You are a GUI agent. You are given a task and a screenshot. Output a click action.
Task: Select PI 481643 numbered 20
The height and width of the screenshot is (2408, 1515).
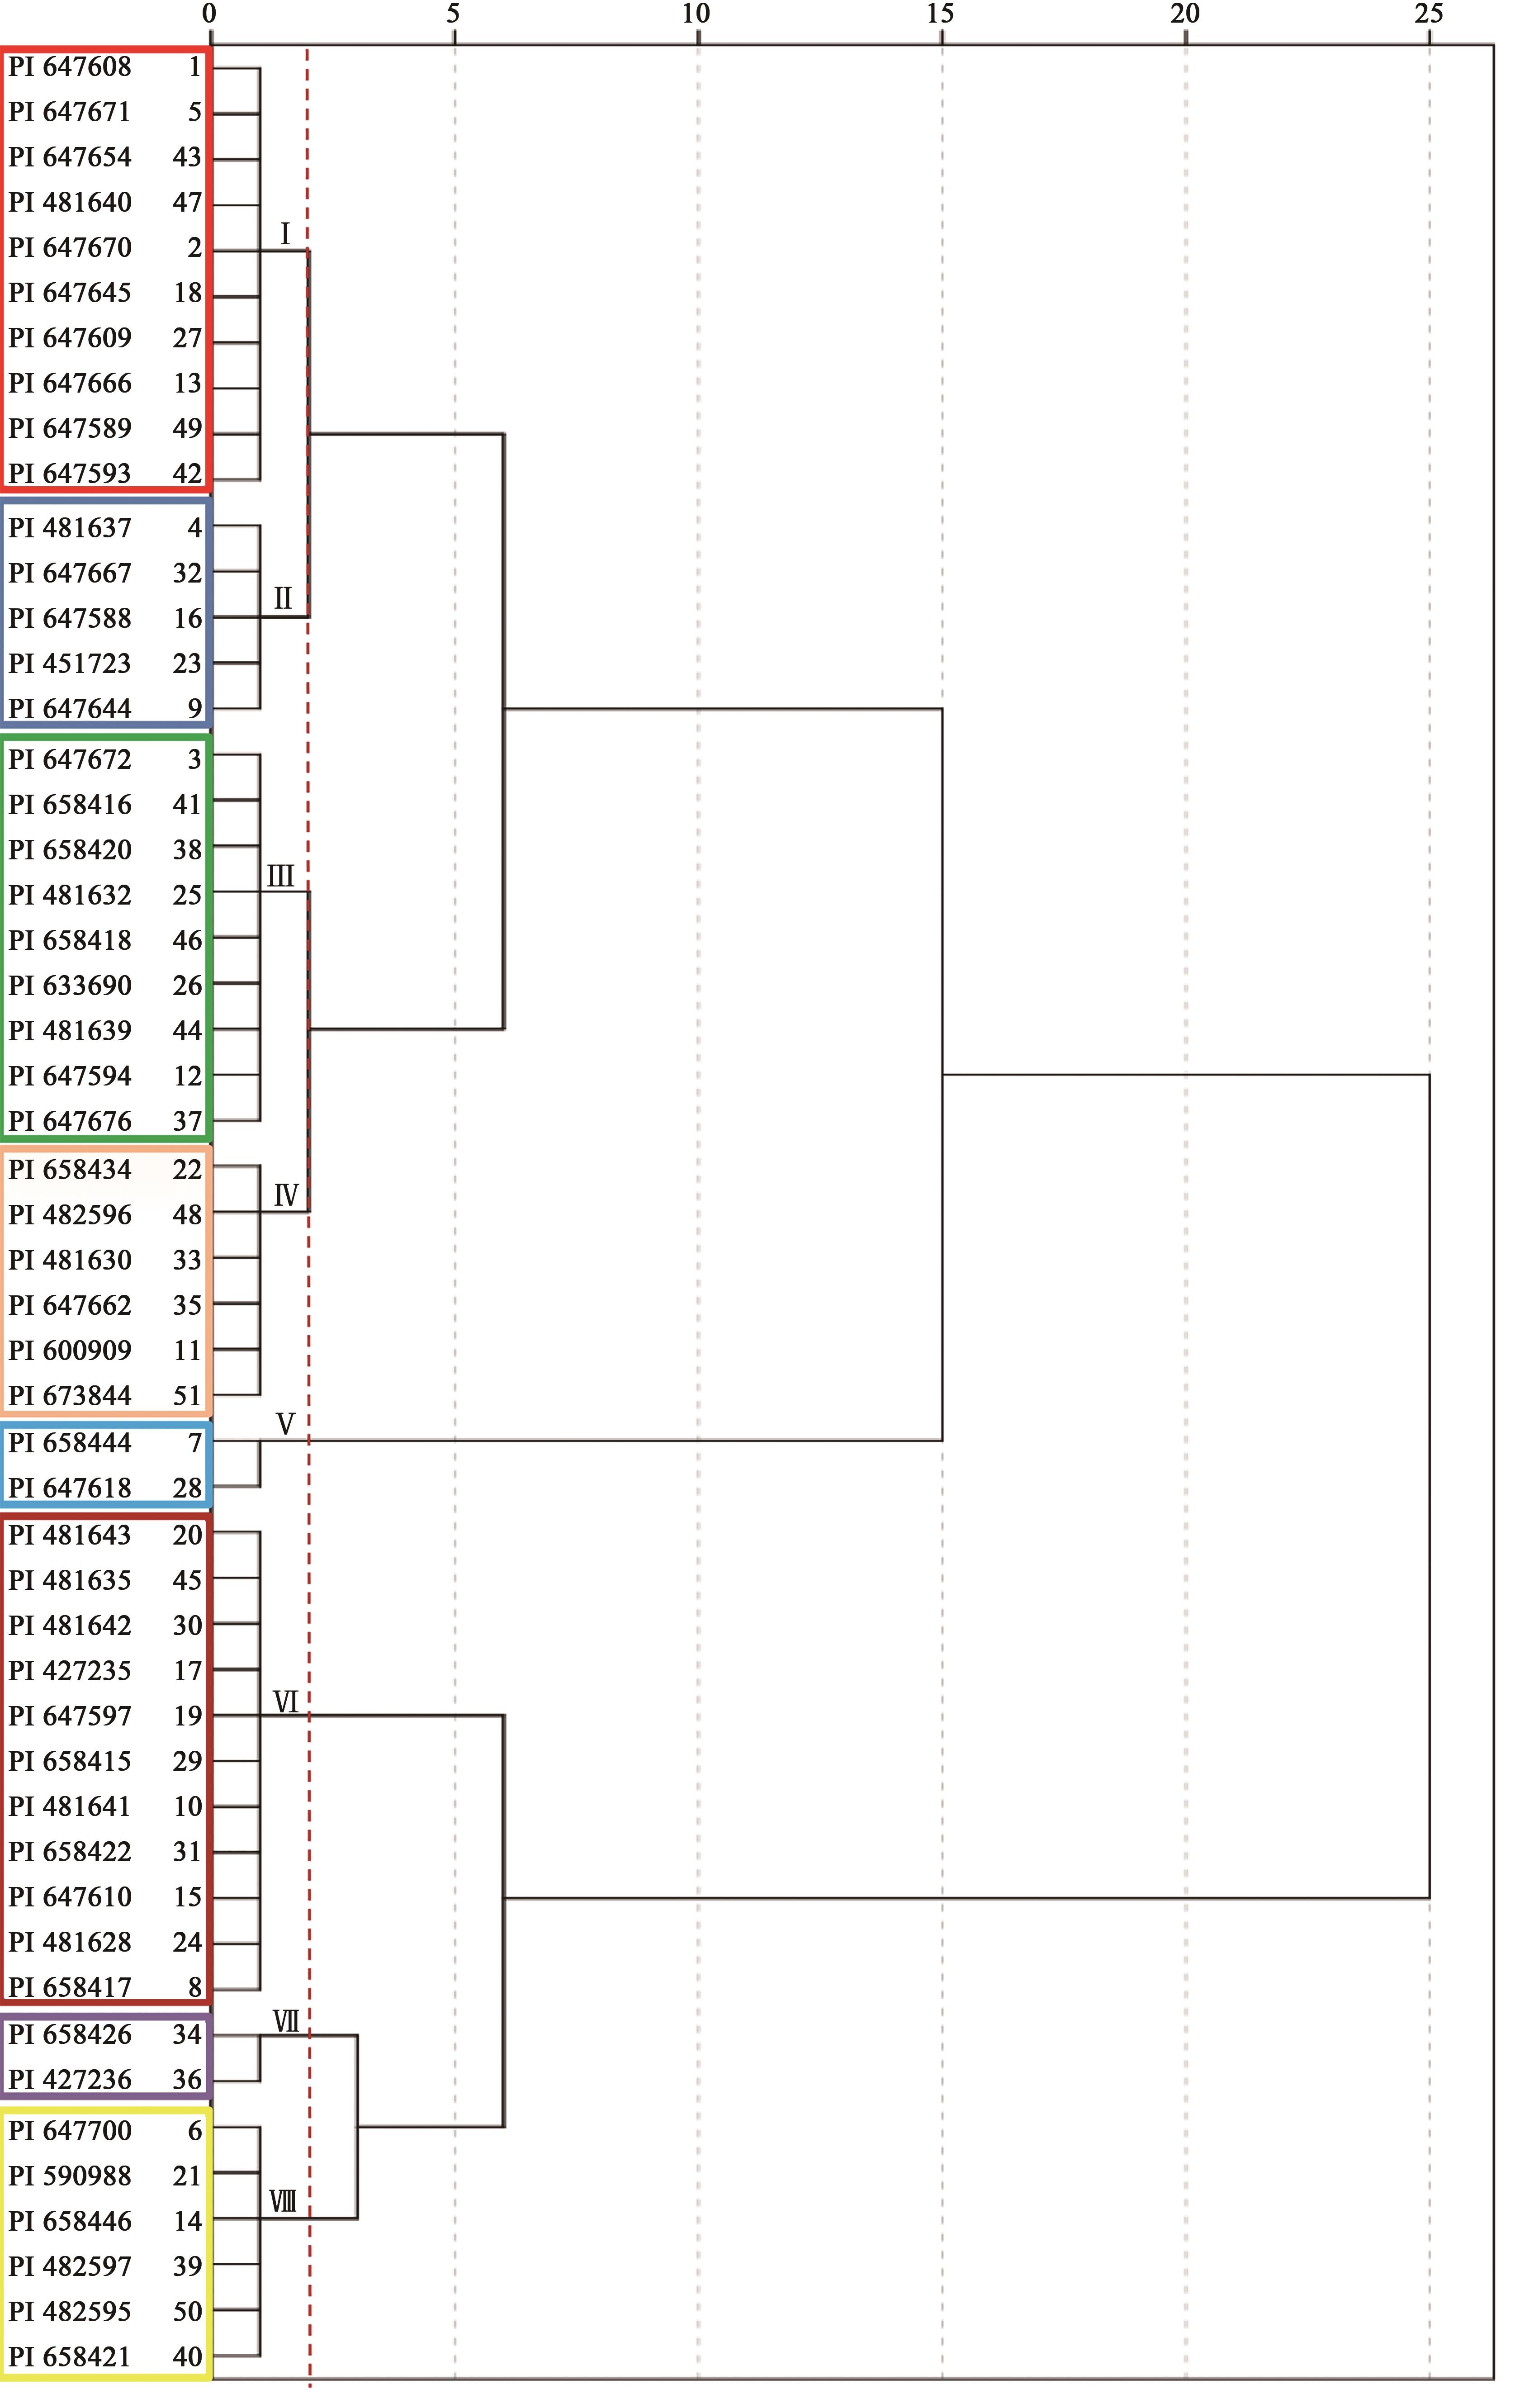[70, 1535]
